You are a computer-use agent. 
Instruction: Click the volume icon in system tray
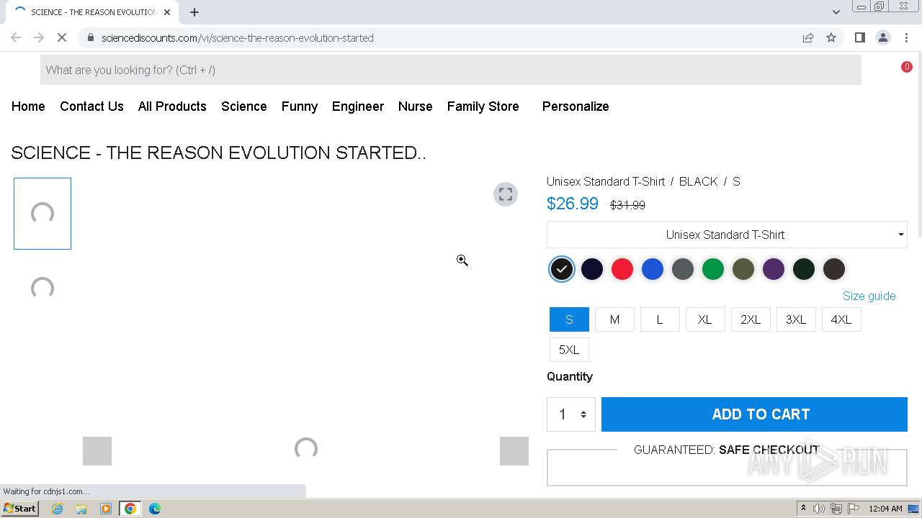tap(819, 509)
